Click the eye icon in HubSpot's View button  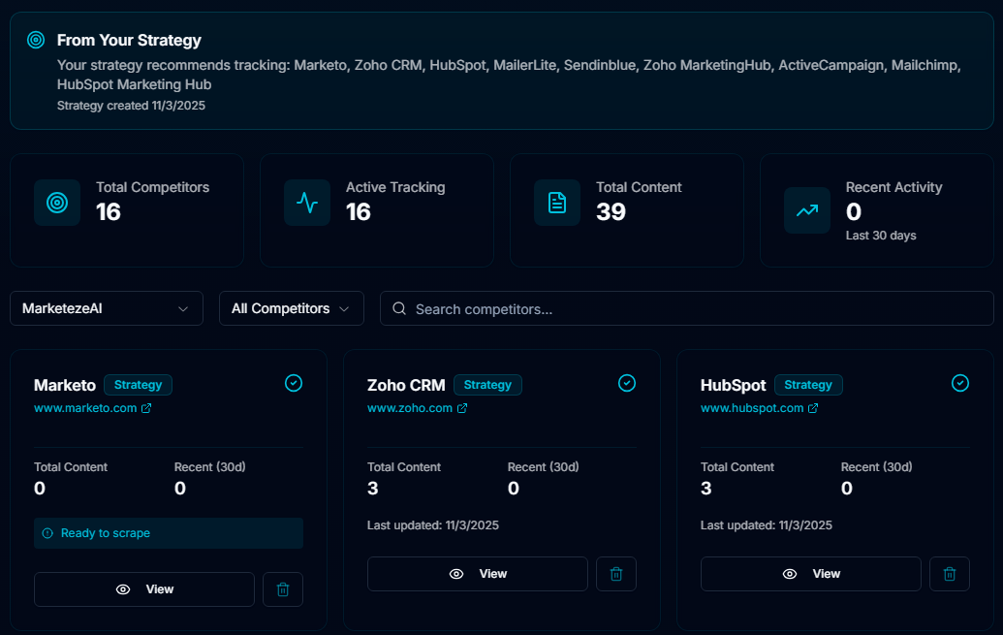792,574
